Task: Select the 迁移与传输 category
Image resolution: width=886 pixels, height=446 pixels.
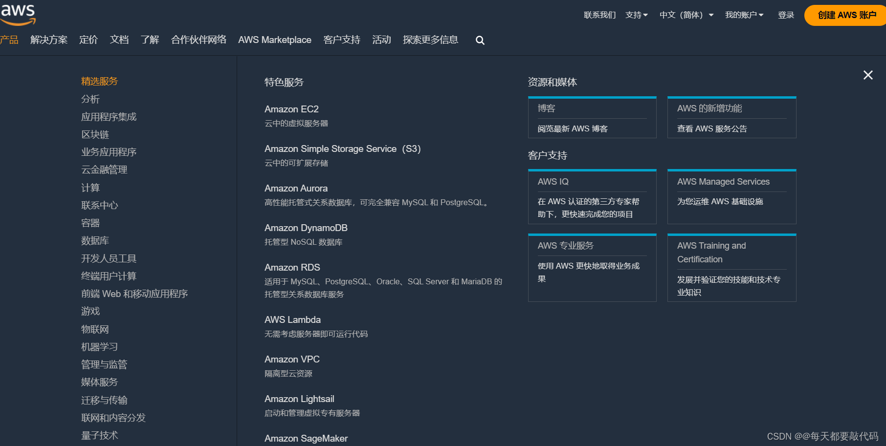Action: [x=104, y=400]
